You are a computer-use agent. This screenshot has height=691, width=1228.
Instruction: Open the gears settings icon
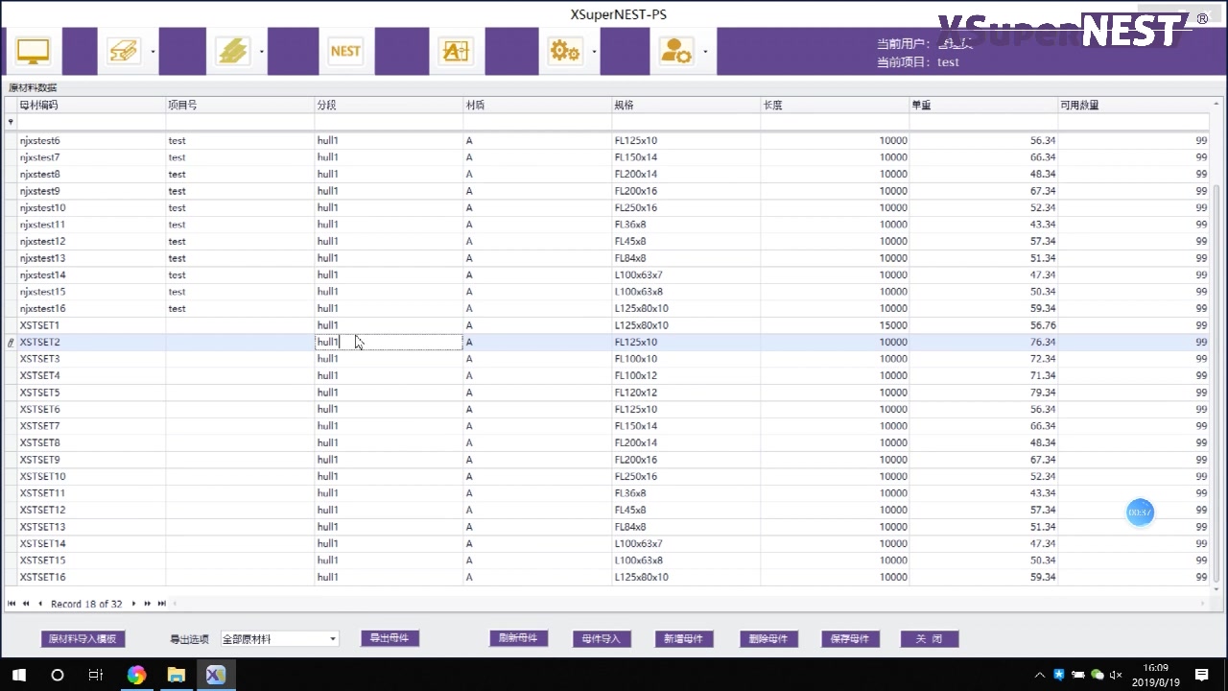point(566,51)
